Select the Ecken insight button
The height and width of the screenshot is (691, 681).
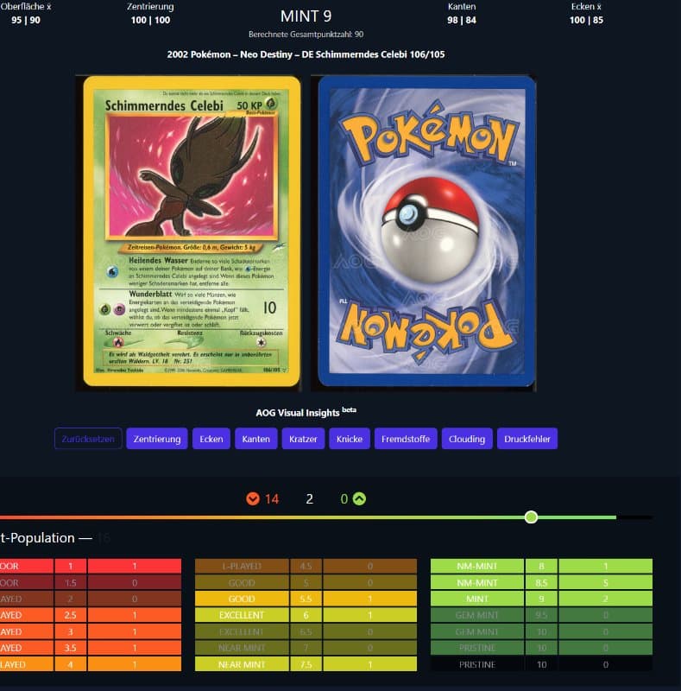pyautogui.click(x=211, y=439)
